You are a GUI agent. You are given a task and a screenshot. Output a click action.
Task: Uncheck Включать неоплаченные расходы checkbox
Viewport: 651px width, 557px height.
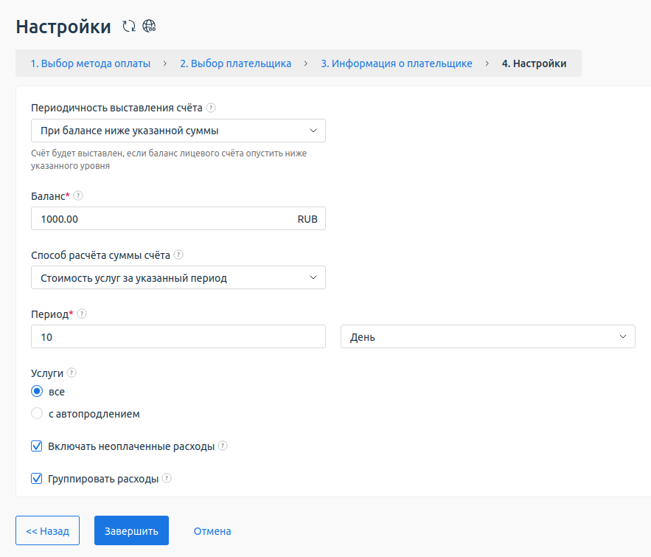click(x=37, y=446)
